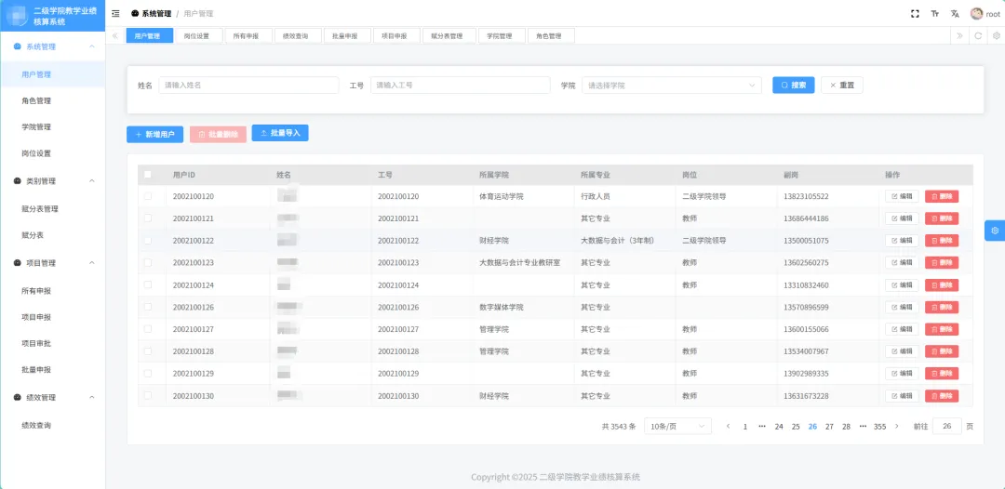Click the 新增用户 button
This screenshot has height=489, width=1005.
pyautogui.click(x=155, y=135)
